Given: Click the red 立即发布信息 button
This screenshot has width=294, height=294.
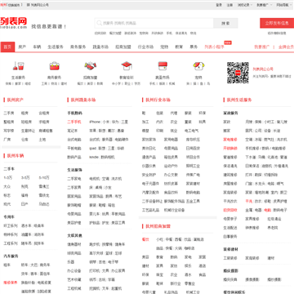Looking at the screenshot, I should pyautogui.click(x=277, y=23).
